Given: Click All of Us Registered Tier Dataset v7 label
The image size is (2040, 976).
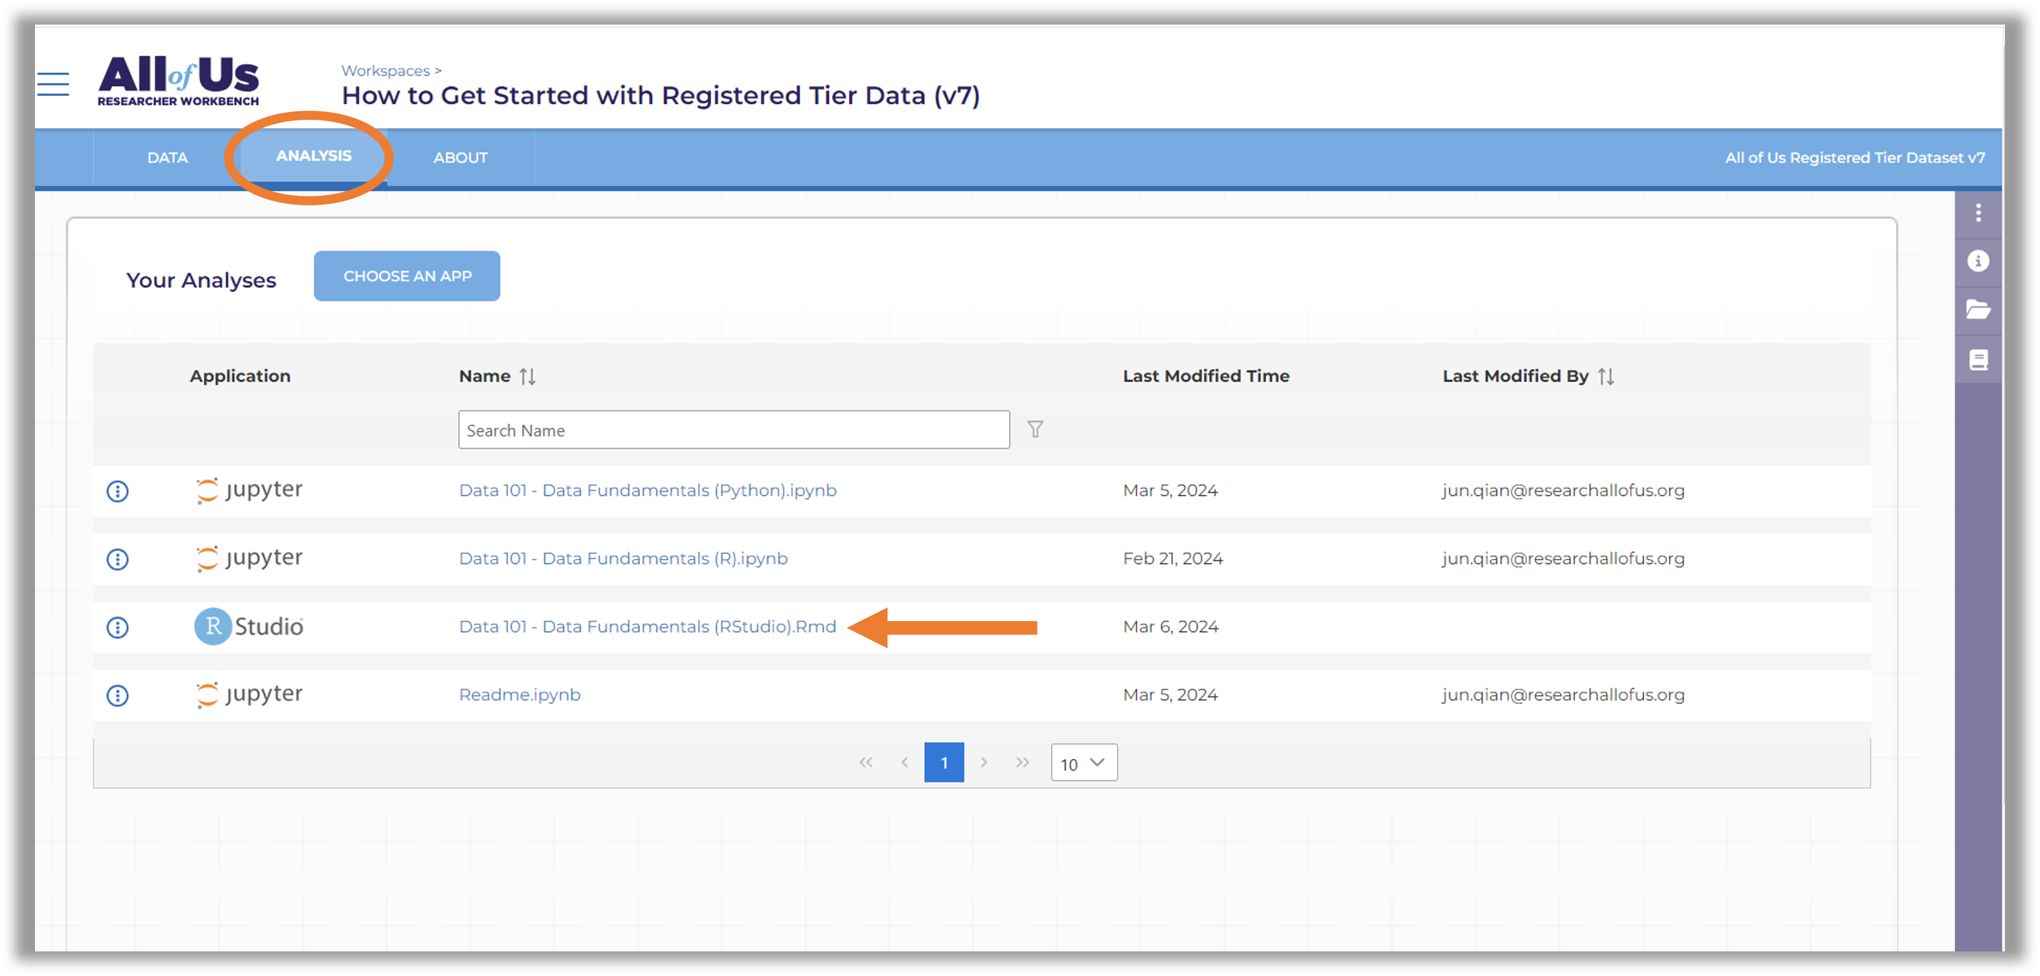Looking at the screenshot, I should 1855,157.
